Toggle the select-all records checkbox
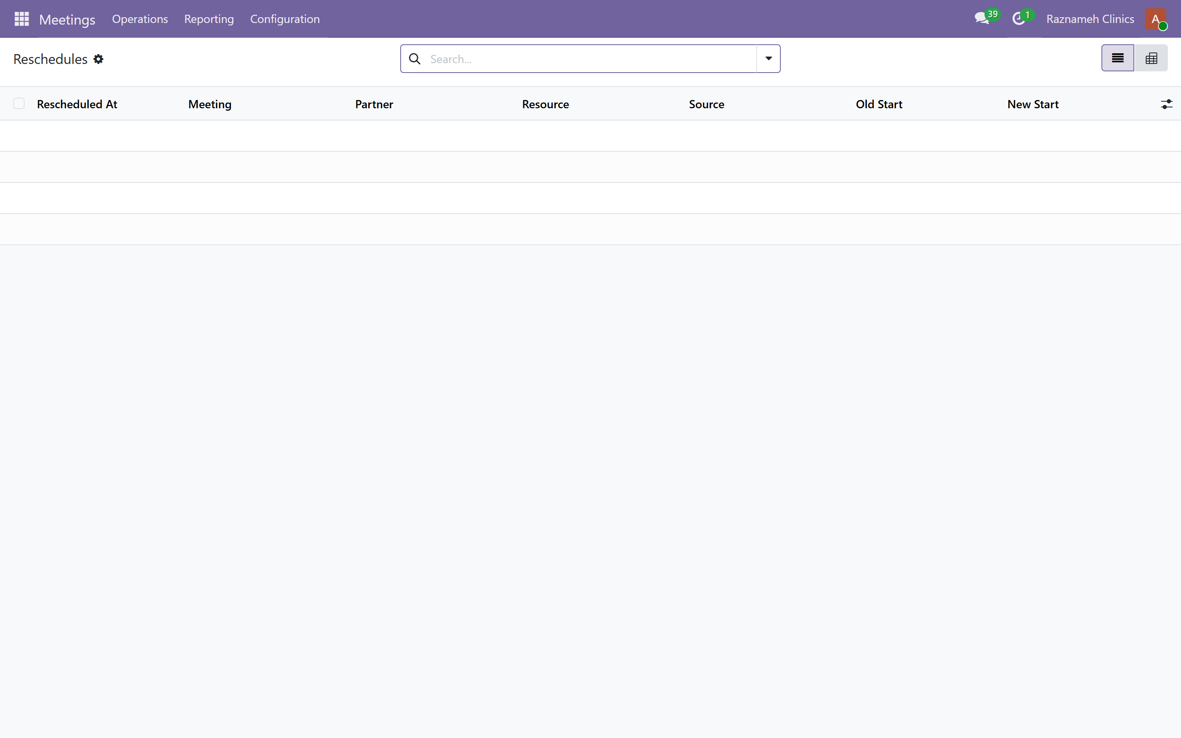Image resolution: width=1181 pixels, height=738 pixels. [19, 103]
